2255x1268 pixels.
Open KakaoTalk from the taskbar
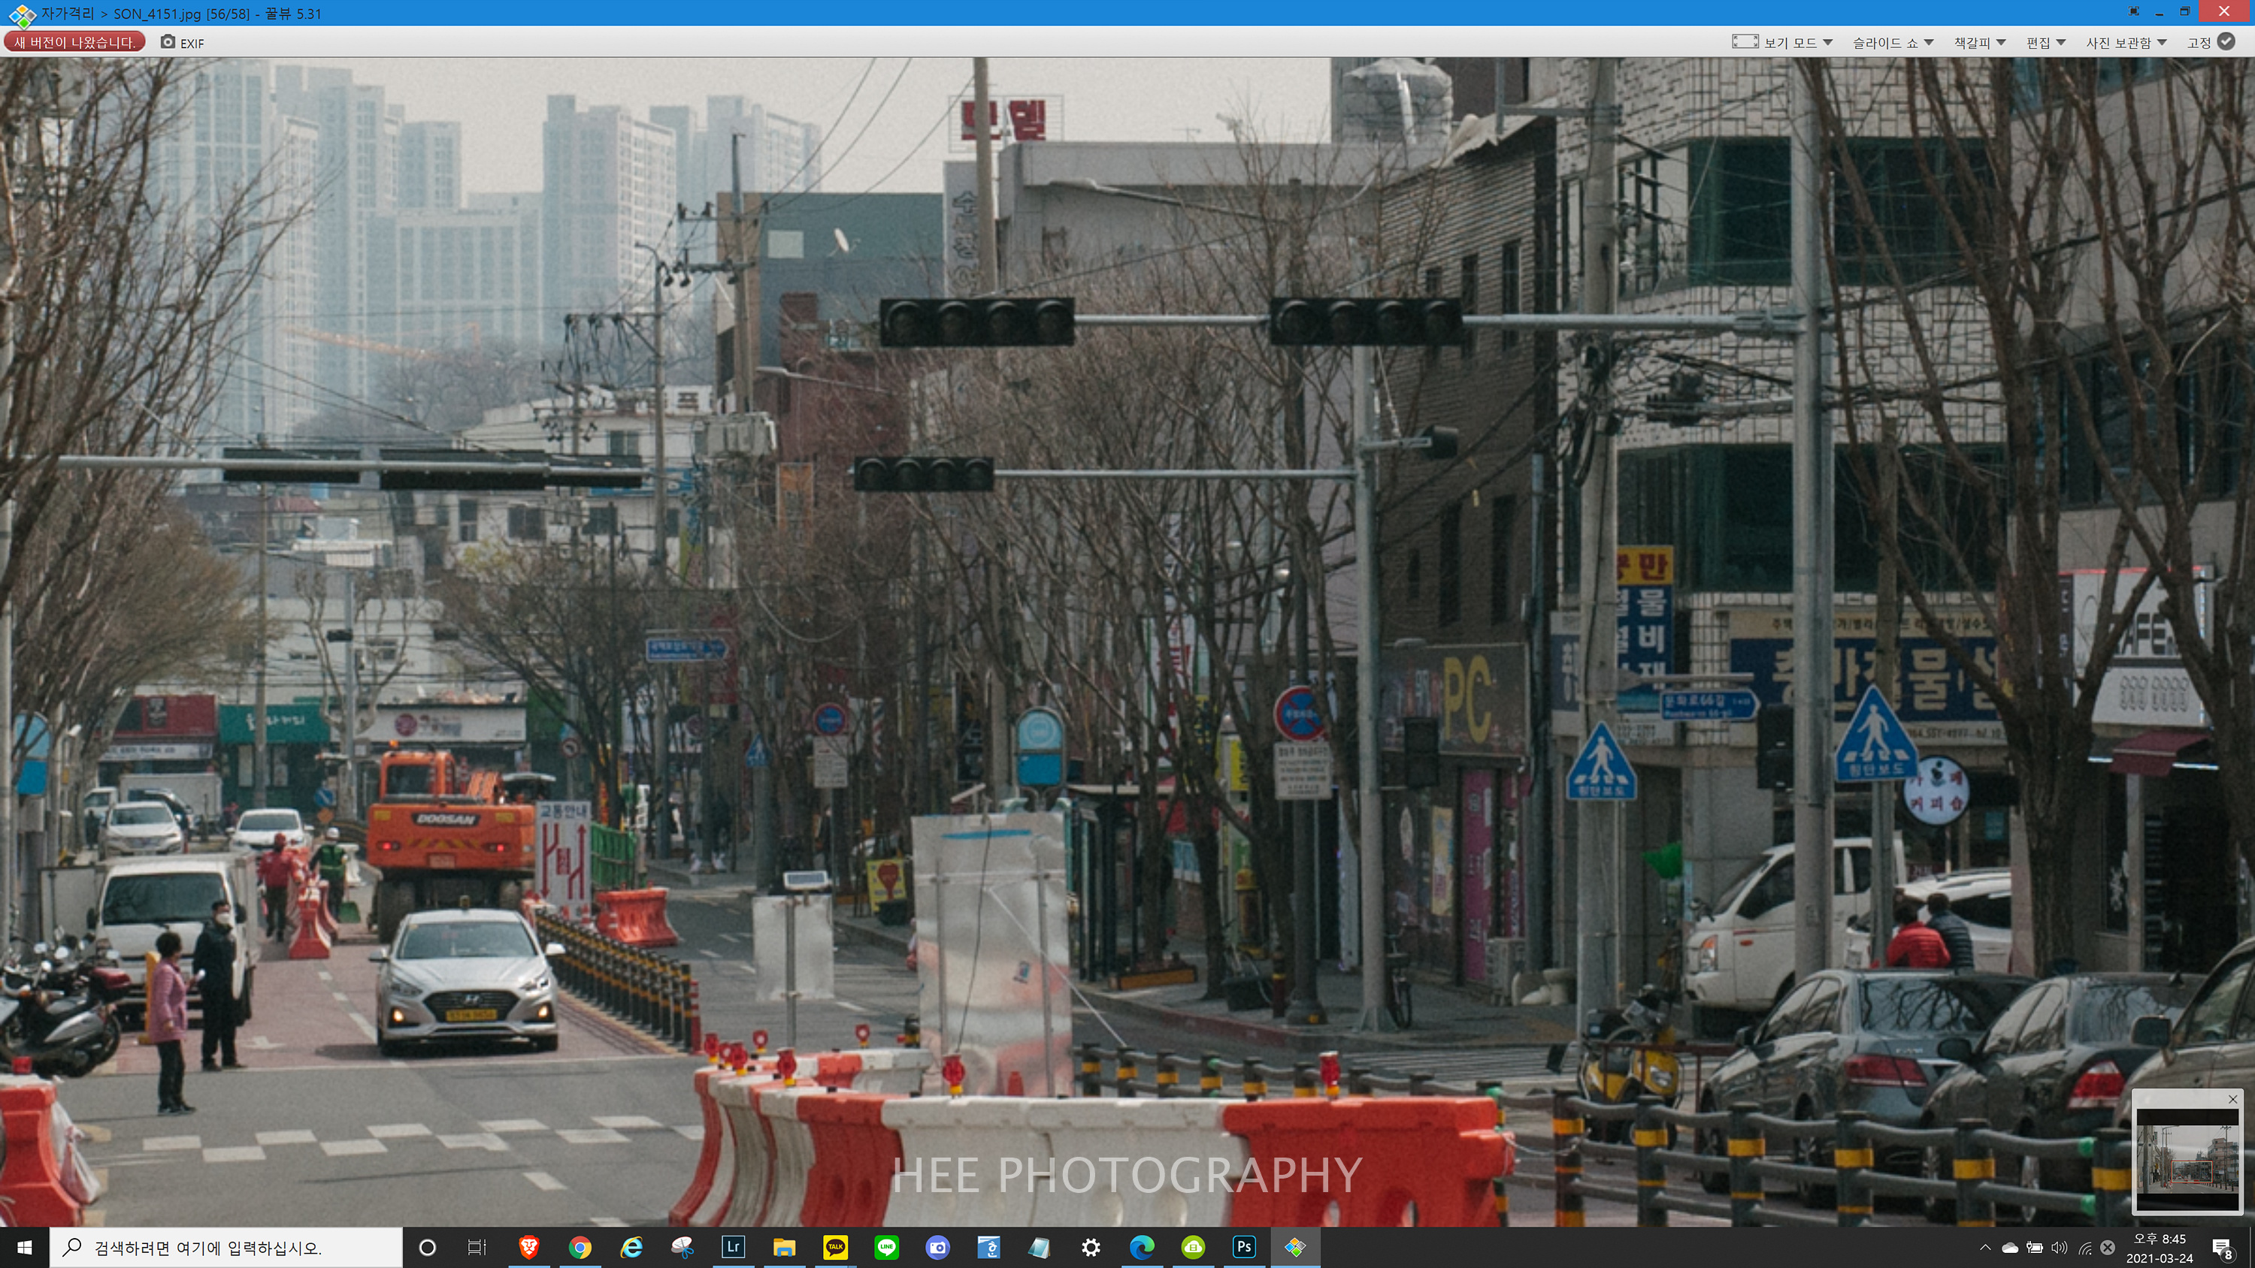pos(835,1247)
